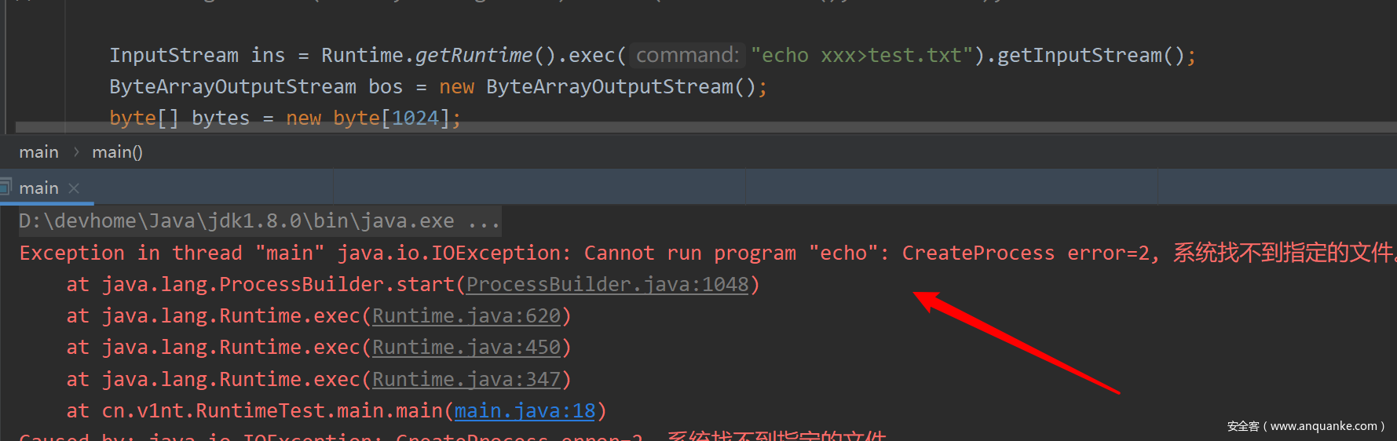Open the Runtime.java:450 stack trace link
Screen dimensions: 1397x441
(466, 347)
